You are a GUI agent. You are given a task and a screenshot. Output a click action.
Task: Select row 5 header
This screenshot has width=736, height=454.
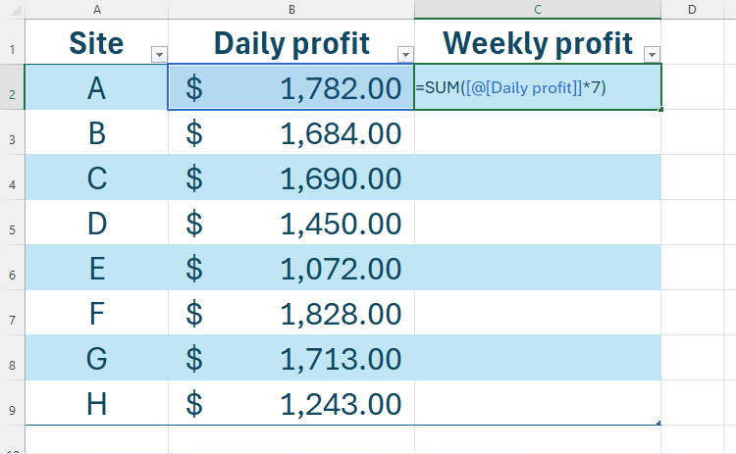(11, 229)
